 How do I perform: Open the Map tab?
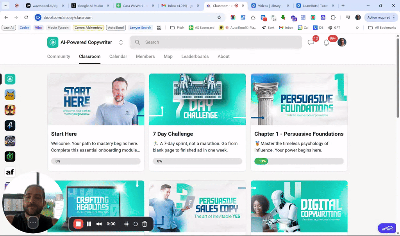(168, 56)
